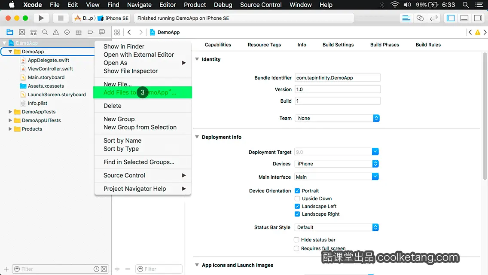Collapse App Icons and Launch Images section
The image size is (488, 275).
[x=197, y=265]
